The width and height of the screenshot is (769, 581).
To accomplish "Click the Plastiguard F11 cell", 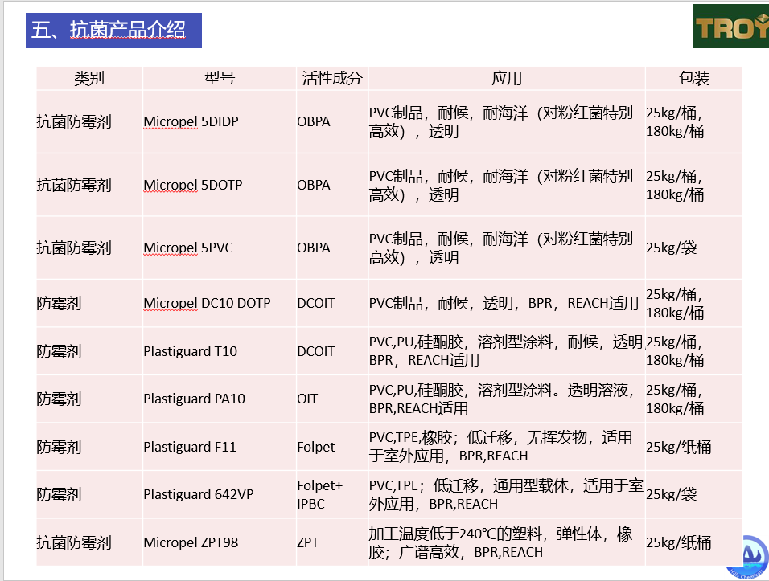I will [x=190, y=447].
